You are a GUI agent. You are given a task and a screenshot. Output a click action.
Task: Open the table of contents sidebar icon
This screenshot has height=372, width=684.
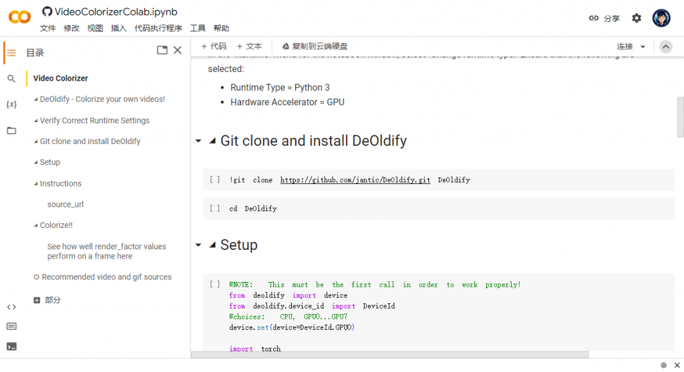(x=11, y=53)
